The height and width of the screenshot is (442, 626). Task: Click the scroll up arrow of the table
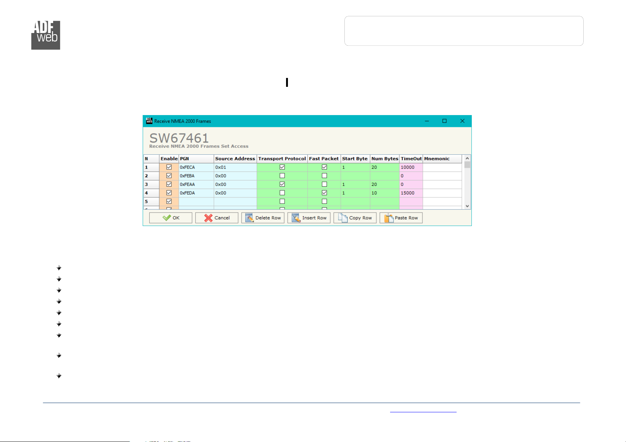point(467,158)
